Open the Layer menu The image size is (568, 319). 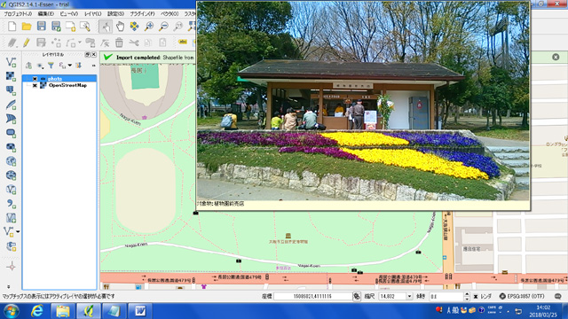pos(92,14)
